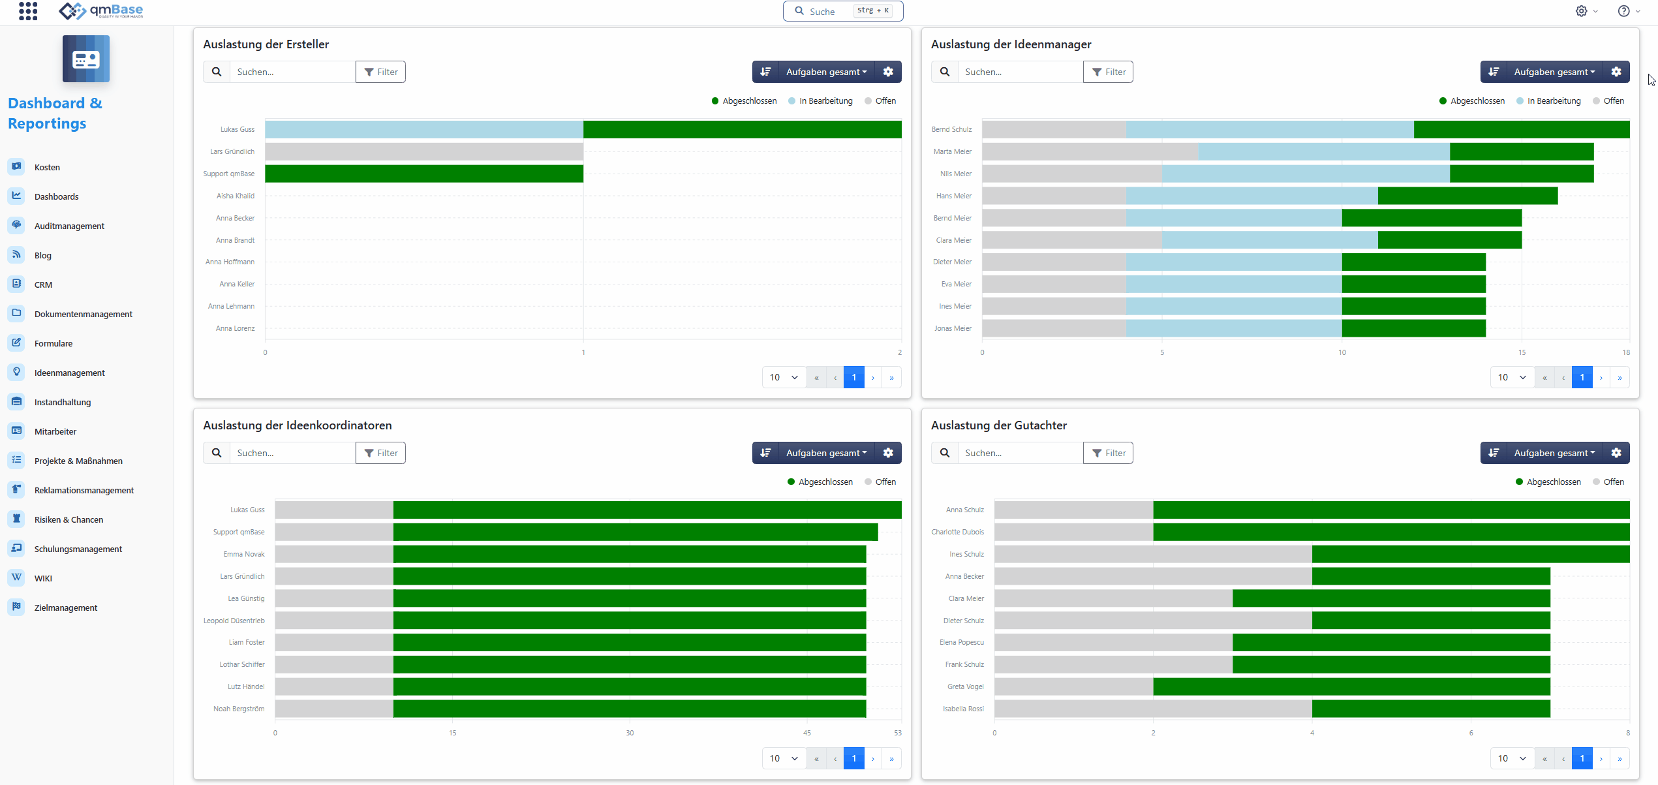Open Aufgaben gesamt dropdown in Ideenkoordinatoren panel
This screenshot has width=1658, height=785.
click(x=826, y=453)
